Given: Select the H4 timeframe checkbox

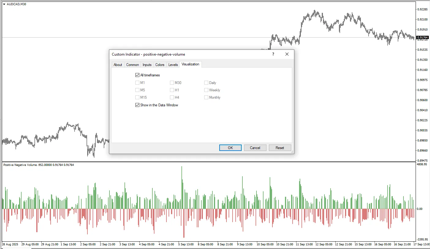Looking at the screenshot, I should pyautogui.click(x=172, y=97).
